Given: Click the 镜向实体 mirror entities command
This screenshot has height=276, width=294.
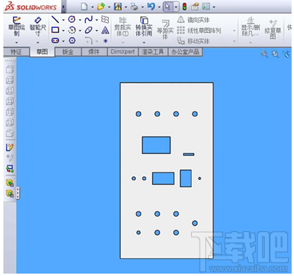Looking at the screenshot, I should (193, 20).
